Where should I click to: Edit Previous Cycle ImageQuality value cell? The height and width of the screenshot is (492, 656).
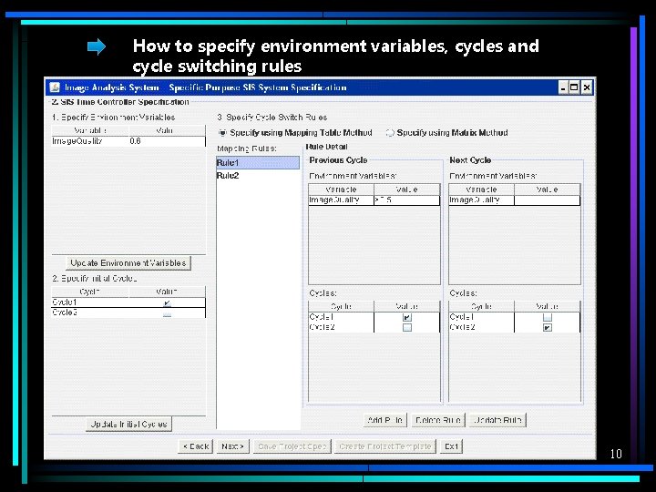coord(406,200)
